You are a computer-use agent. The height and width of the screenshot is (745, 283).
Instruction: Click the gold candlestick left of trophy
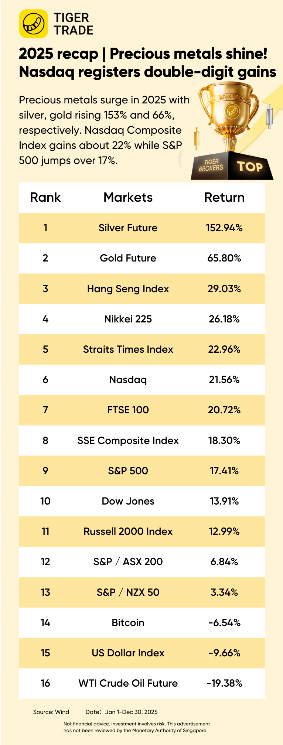point(197,138)
